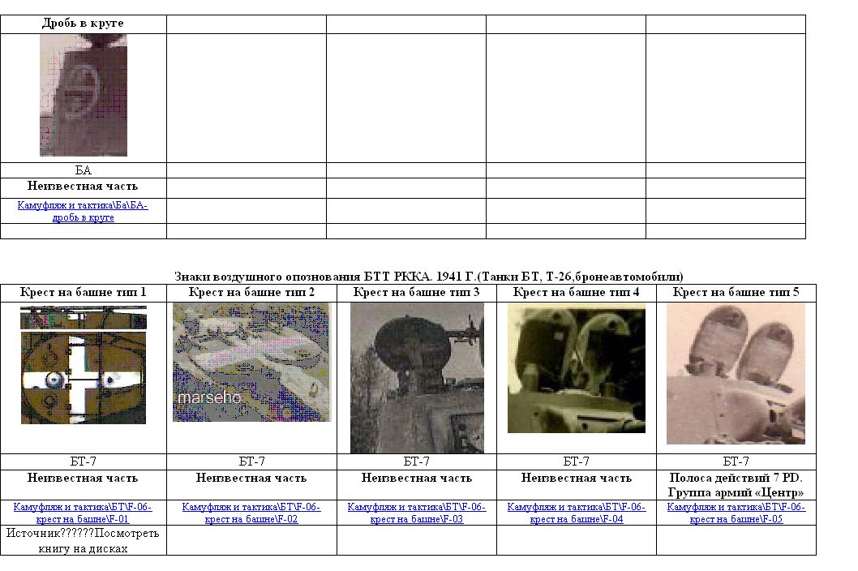Open the крест на башне F-01 link
Viewport: 858px width, 571px height.
pyautogui.click(x=83, y=513)
